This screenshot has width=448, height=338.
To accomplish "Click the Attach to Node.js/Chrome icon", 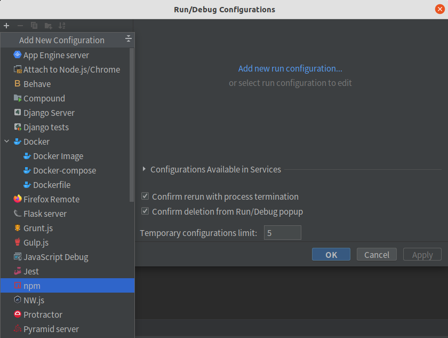I will click(x=18, y=69).
